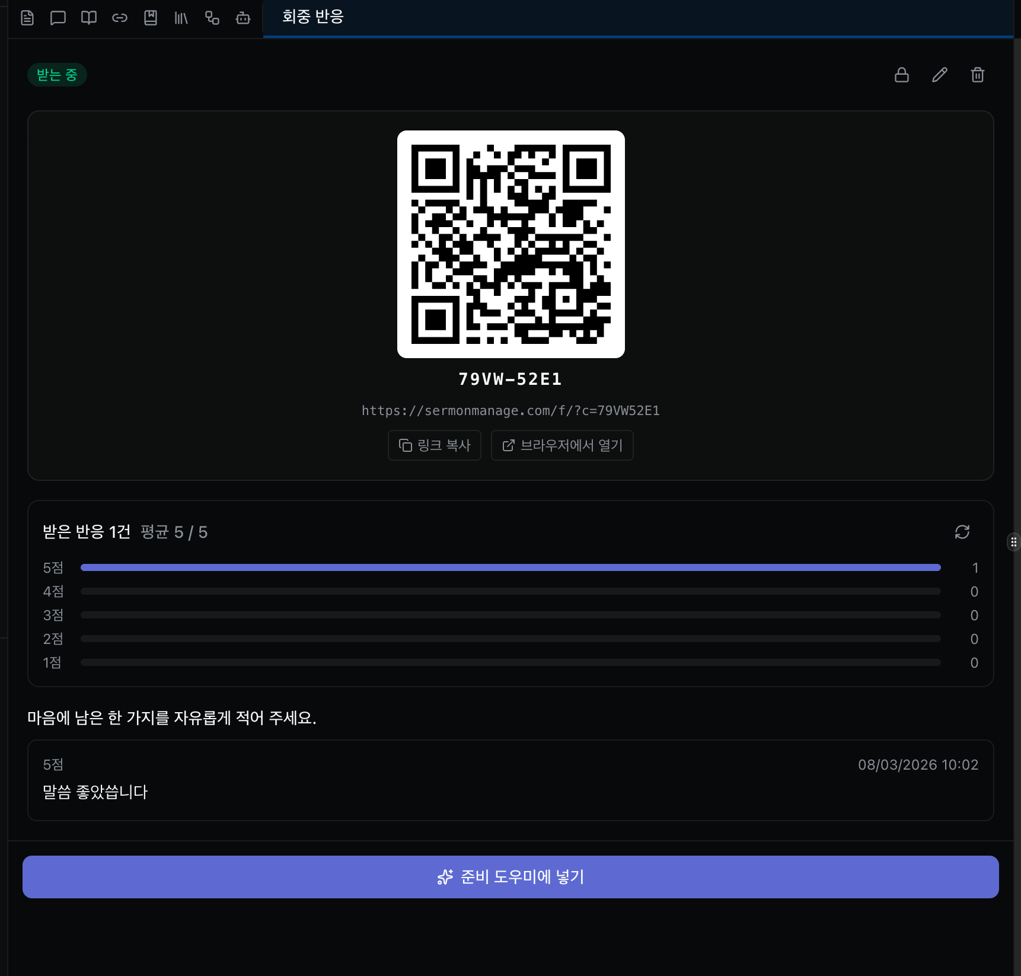Open the robot assistant panel icon

tap(243, 18)
